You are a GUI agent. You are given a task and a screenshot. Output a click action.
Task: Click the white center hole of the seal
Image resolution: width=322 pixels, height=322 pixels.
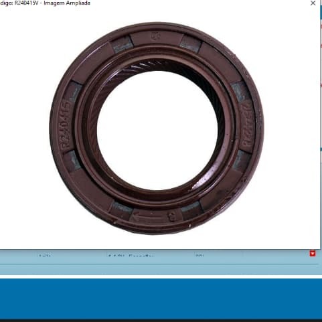click(157, 131)
